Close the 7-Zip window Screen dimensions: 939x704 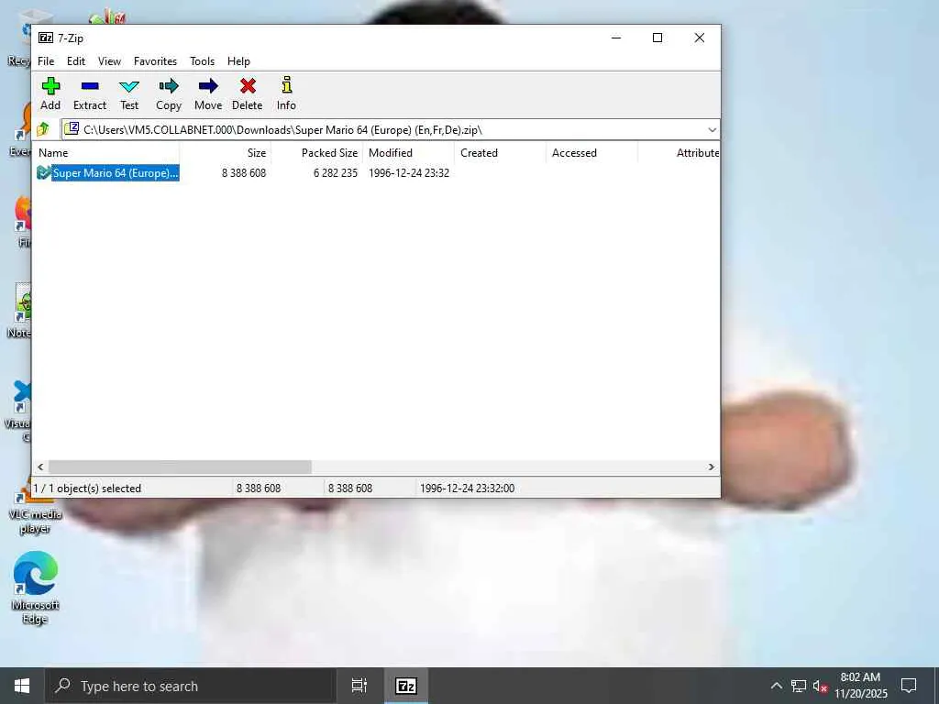700,38
